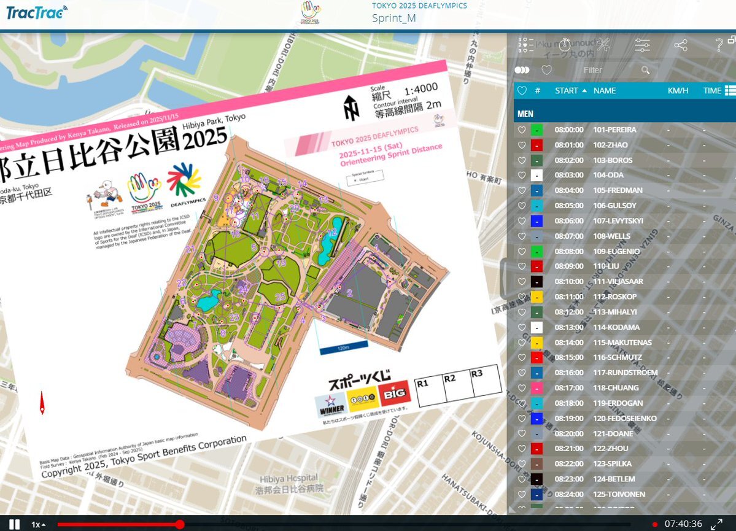Open the 1x playback speed dropdown
736x531 pixels.
pos(39,525)
